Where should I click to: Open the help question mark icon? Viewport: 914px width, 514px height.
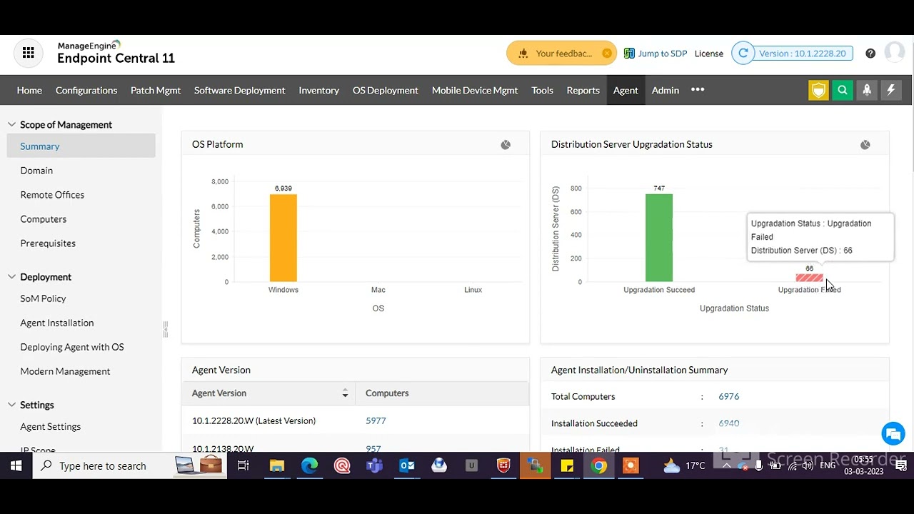click(x=870, y=53)
